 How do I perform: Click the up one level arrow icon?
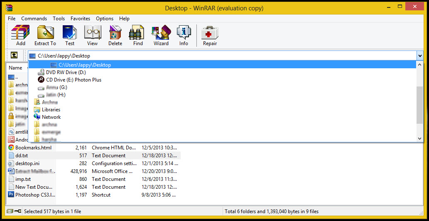pos(14,55)
